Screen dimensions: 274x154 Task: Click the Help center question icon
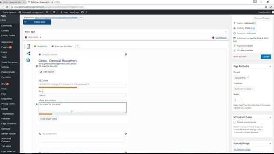26,37
